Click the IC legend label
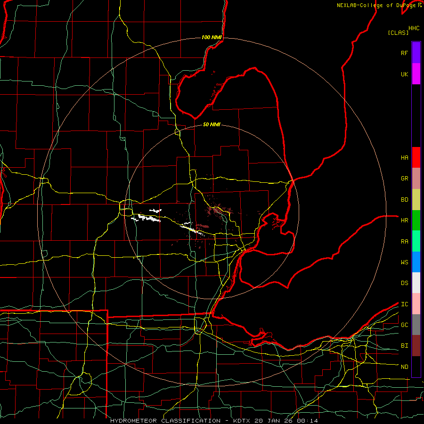 (404, 304)
